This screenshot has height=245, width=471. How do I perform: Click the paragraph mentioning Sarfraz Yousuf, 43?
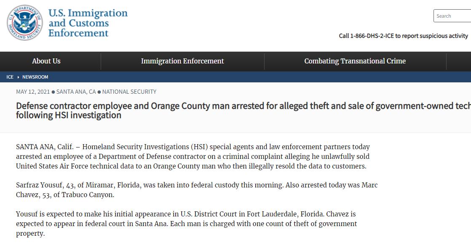point(197,190)
